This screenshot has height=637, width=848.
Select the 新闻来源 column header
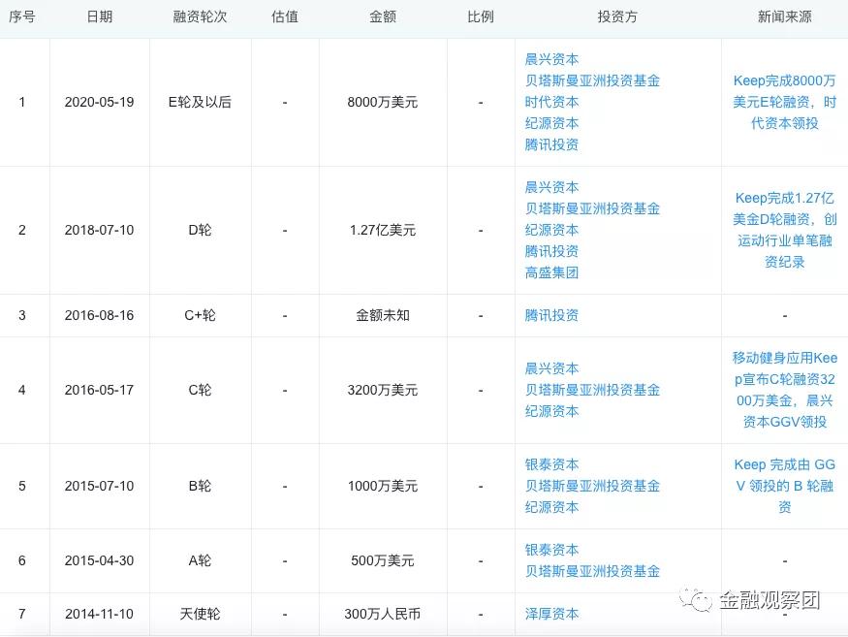tap(783, 16)
